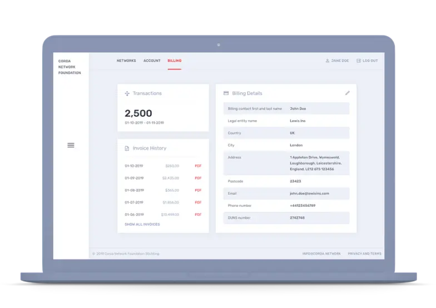Click the Billing Details heading
436x308 pixels.
coord(247,93)
